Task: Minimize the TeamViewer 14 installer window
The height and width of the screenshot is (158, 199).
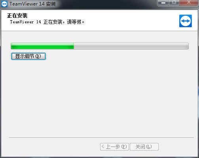Action: pyautogui.click(x=163, y=3)
